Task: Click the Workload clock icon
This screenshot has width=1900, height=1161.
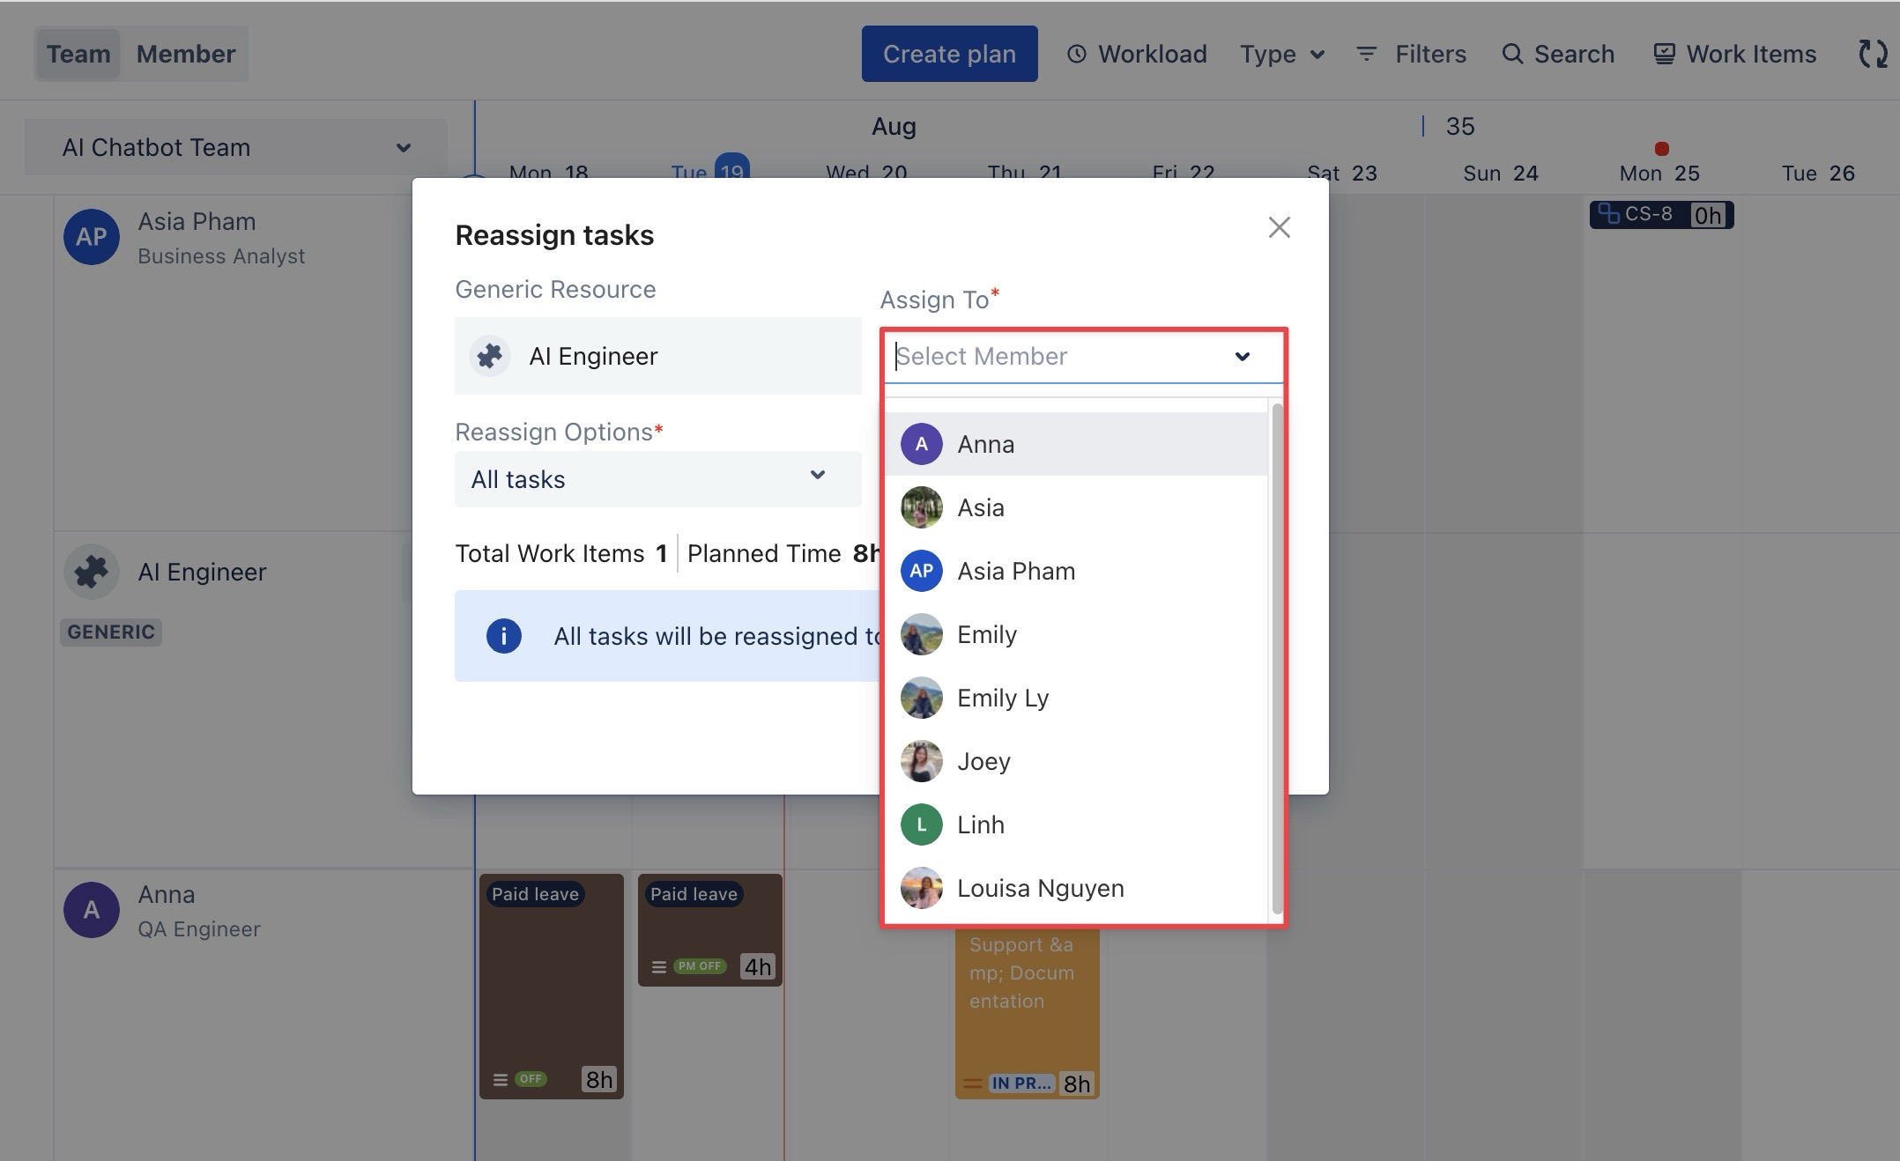Action: tap(1076, 54)
